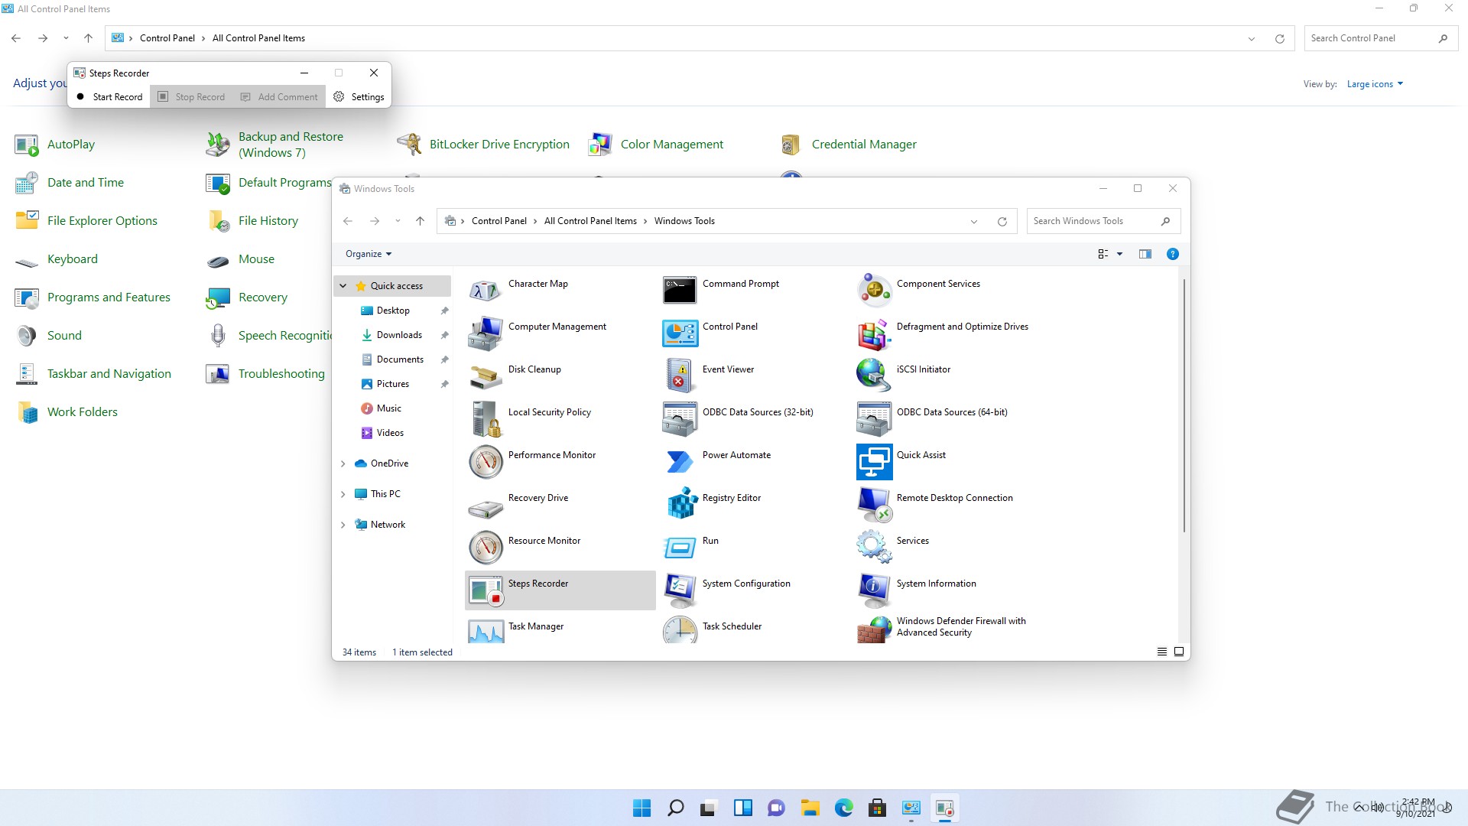Expand the OneDrive tree node
Screen dimensions: 1468x826
343,463
